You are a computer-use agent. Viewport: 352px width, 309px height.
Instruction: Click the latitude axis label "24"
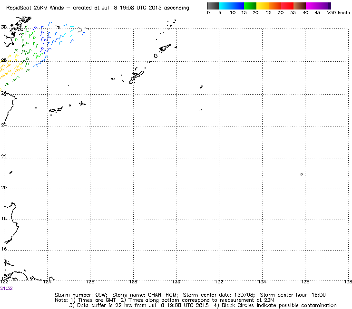[4, 125]
